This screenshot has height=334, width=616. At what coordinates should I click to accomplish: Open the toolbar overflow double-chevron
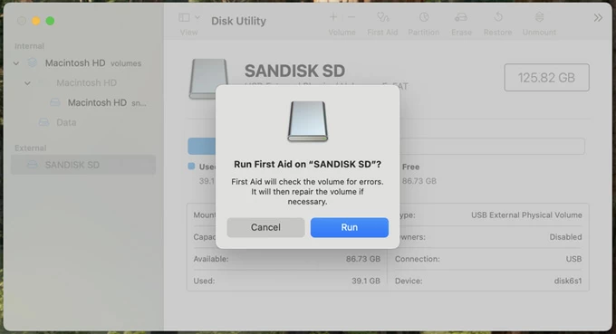[598, 18]
